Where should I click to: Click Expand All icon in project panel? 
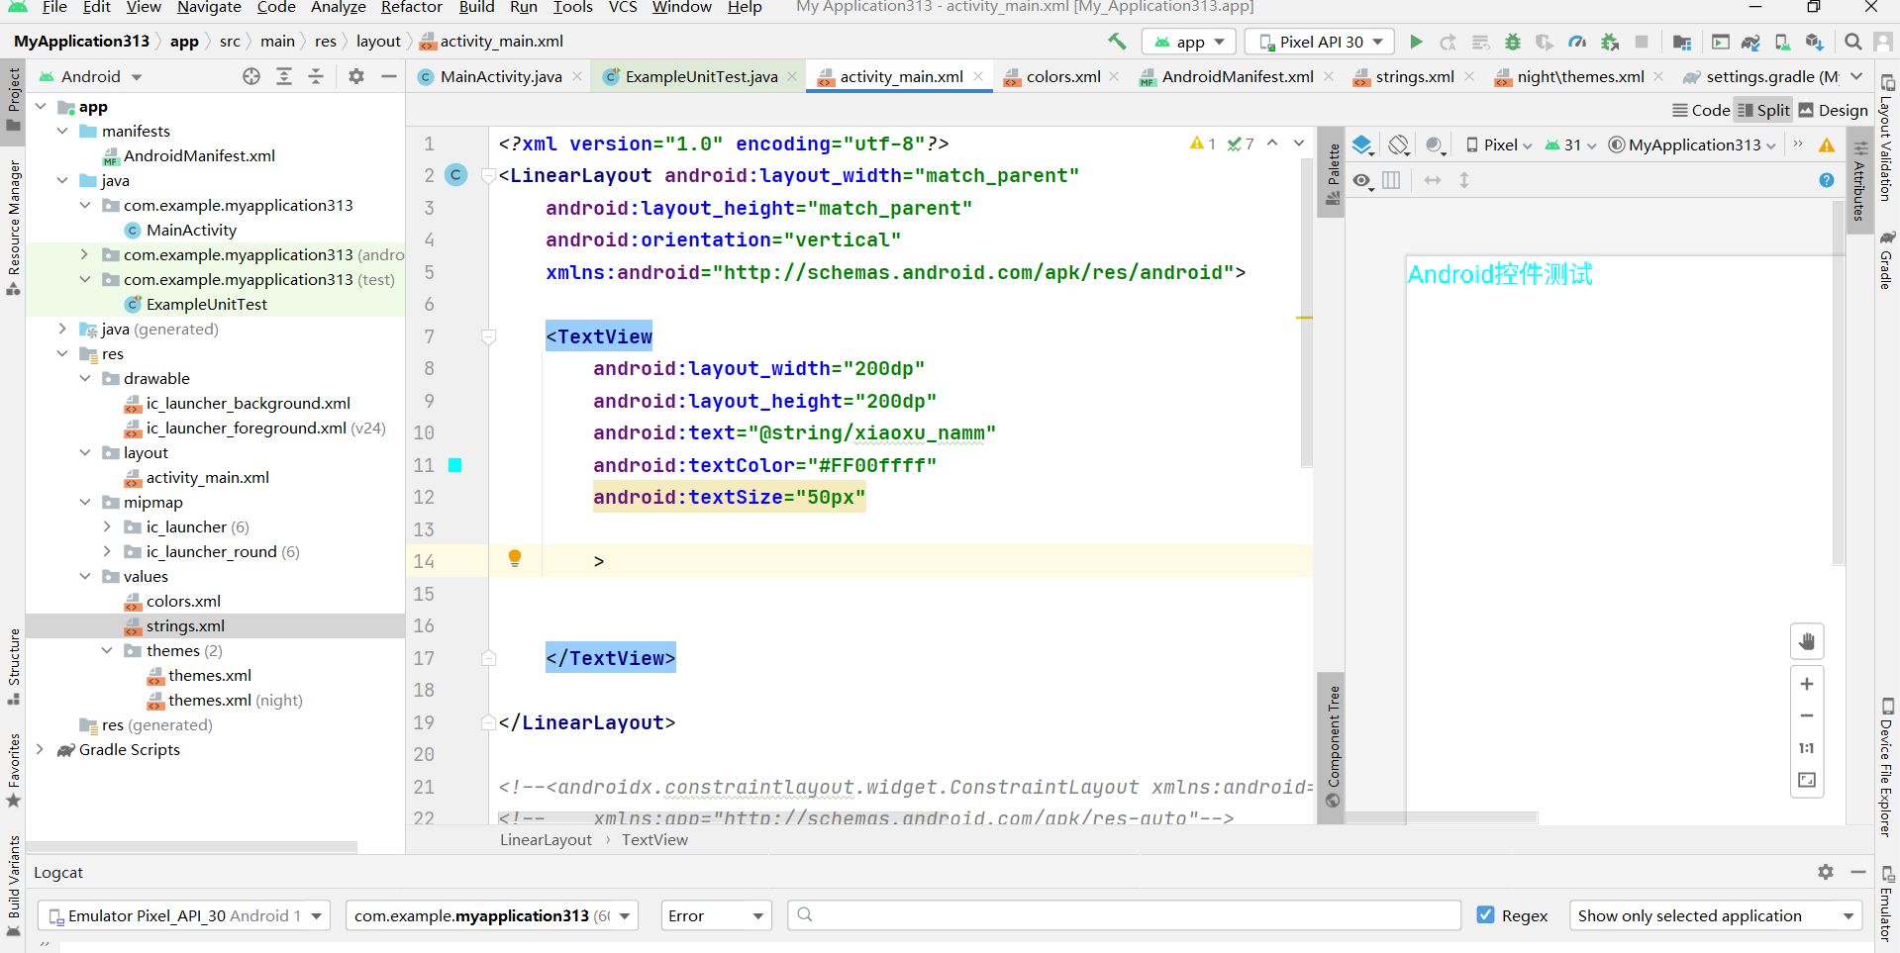tap(284, 76)
